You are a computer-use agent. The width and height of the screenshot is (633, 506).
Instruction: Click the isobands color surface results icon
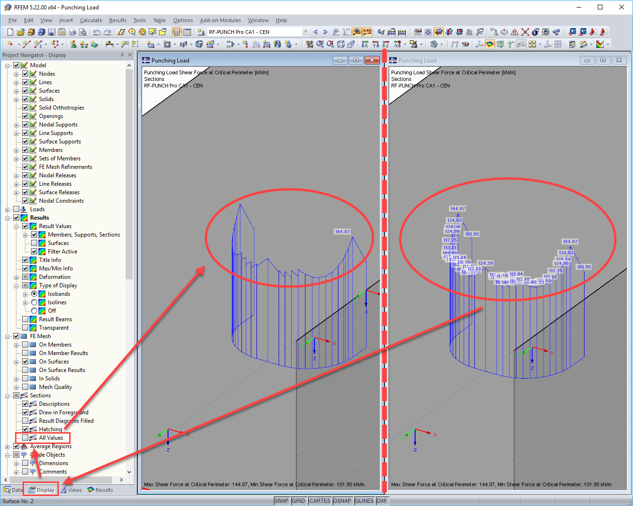tap(490, 44)
